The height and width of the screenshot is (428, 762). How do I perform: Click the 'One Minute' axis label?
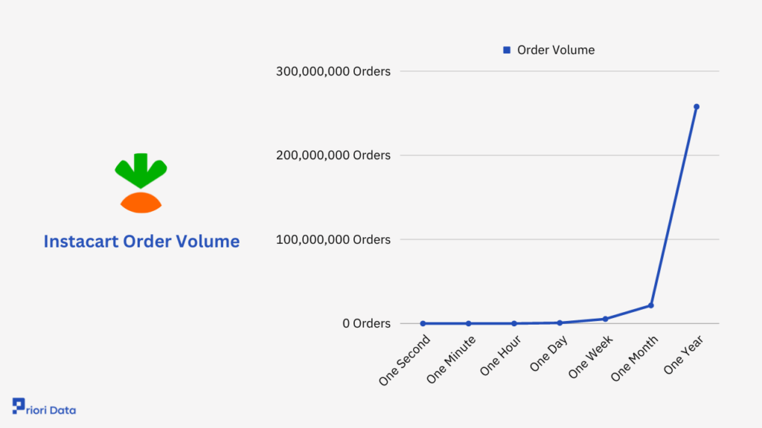(452, 360)
